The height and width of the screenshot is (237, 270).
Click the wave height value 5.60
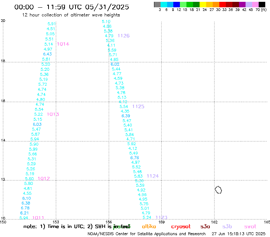click(x=29, y=179)
